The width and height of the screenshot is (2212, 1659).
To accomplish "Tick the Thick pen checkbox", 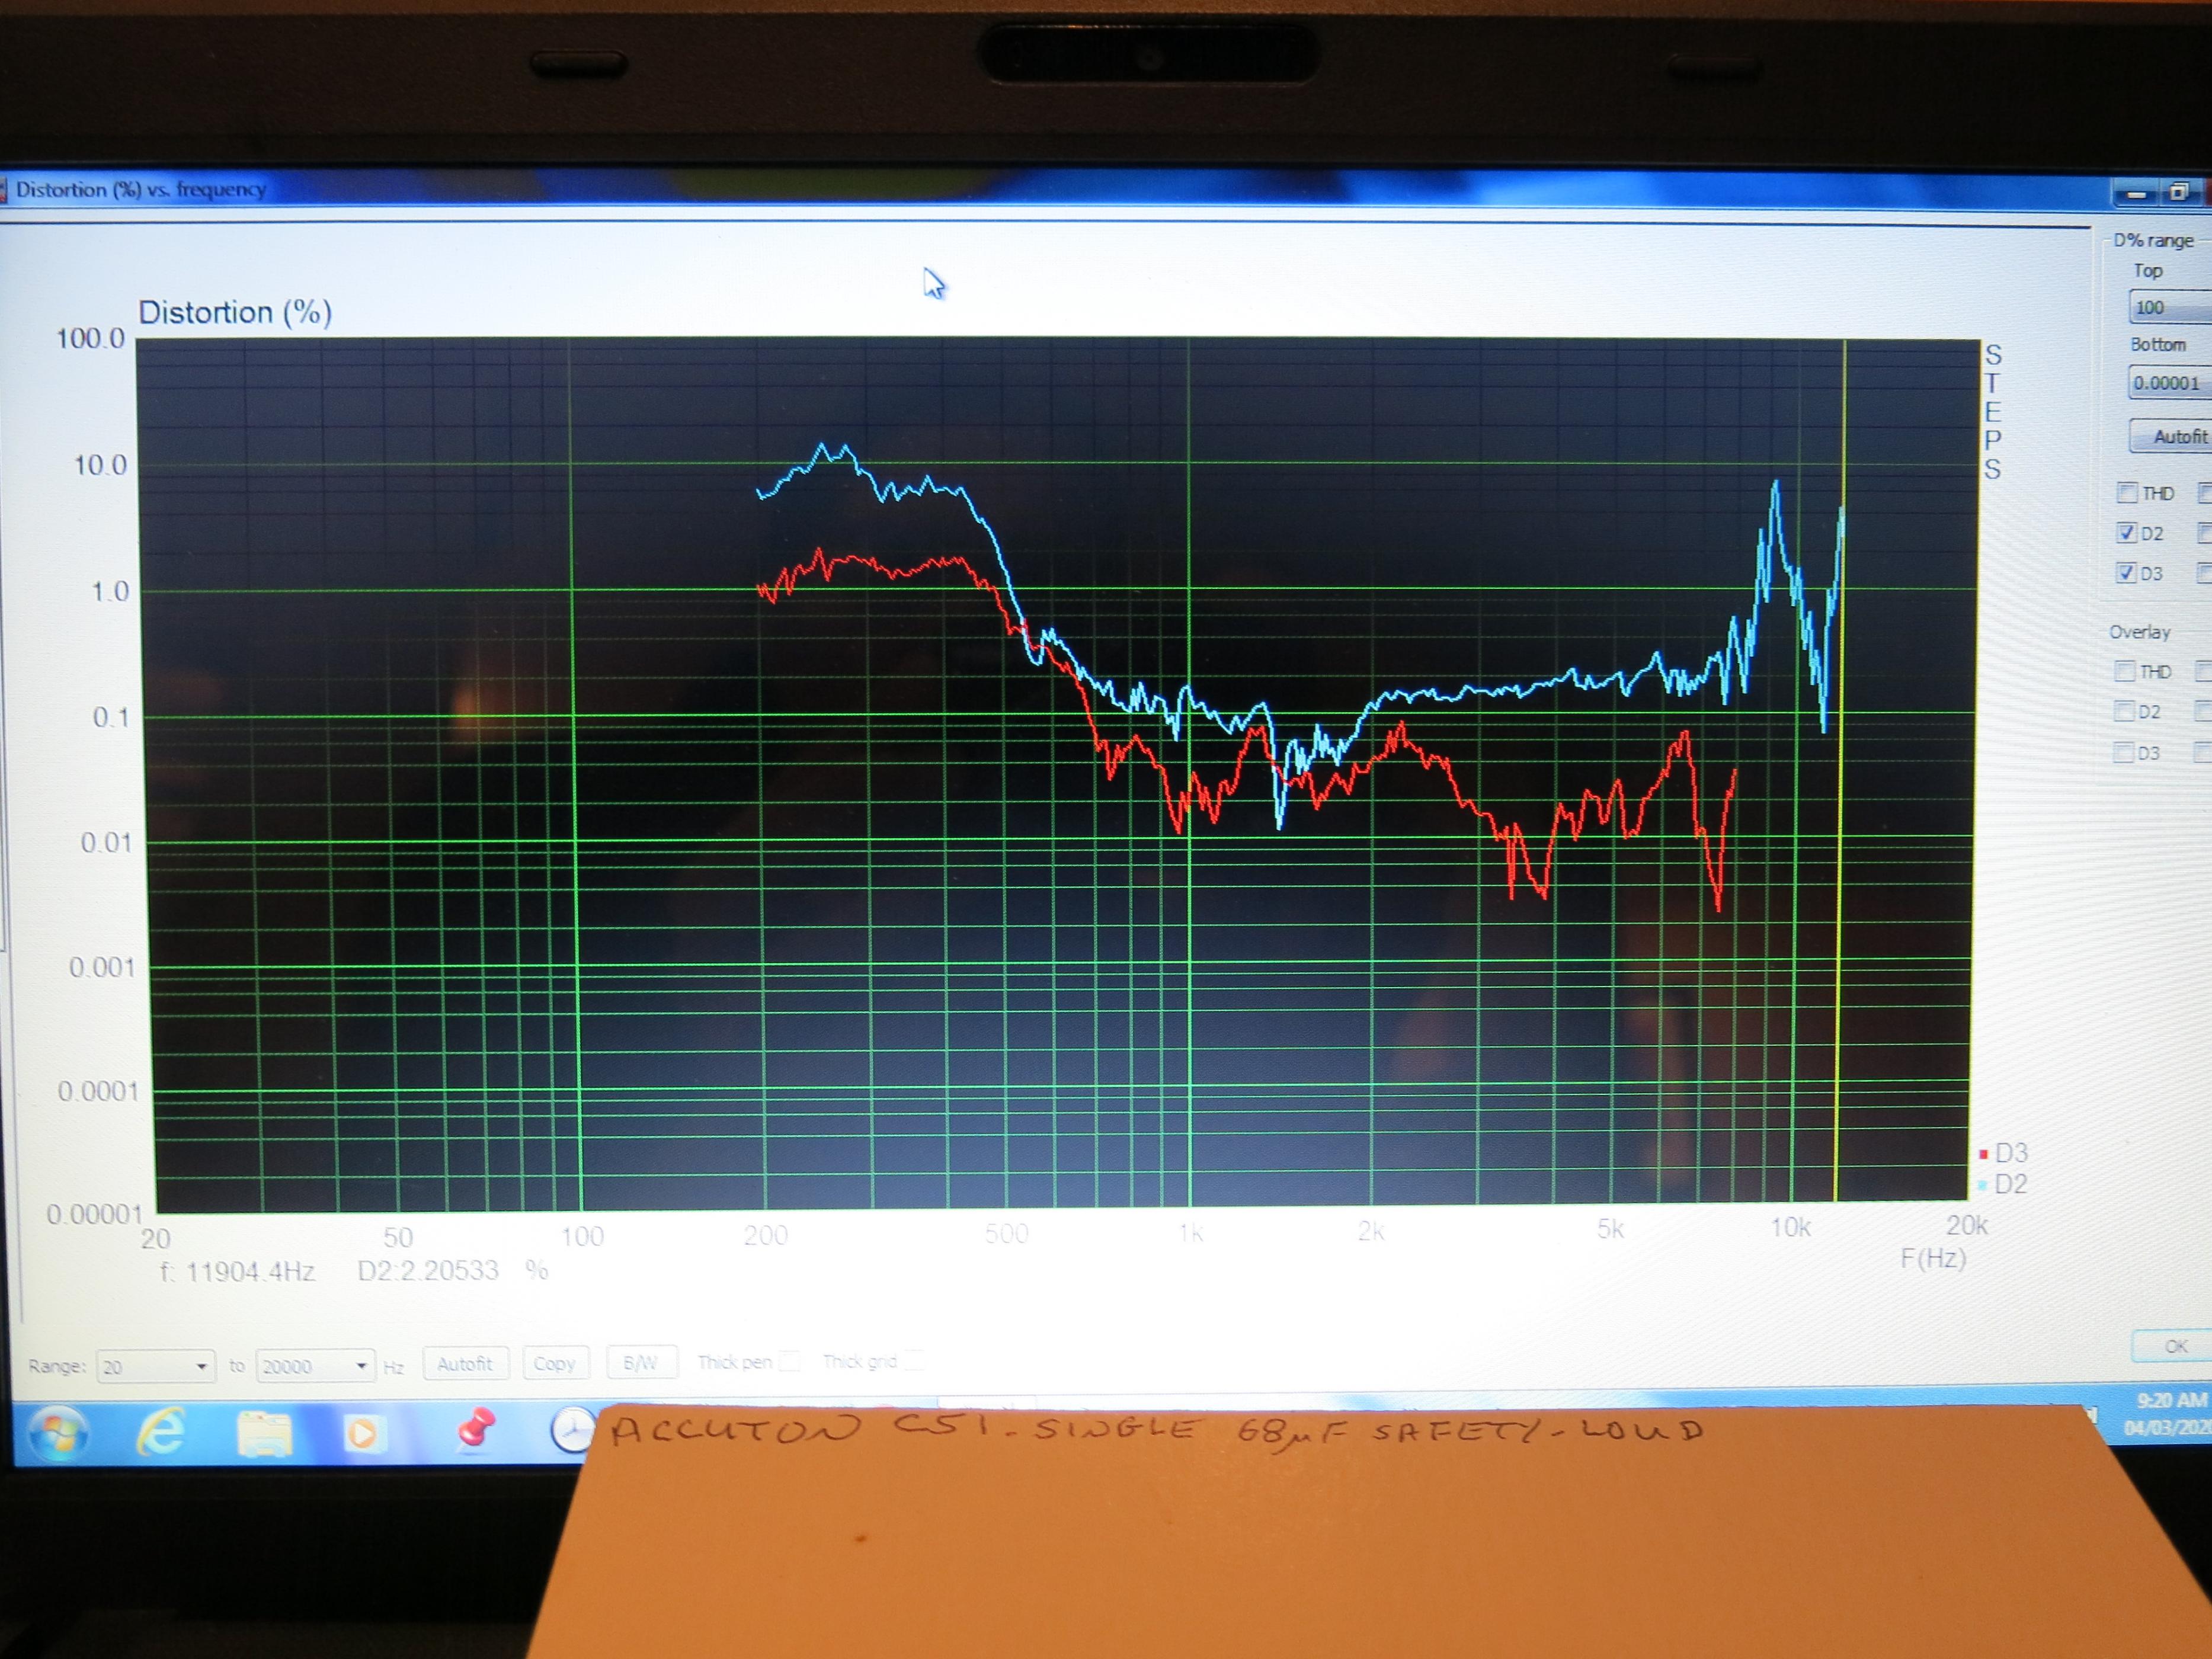I will click(790, 1361).
